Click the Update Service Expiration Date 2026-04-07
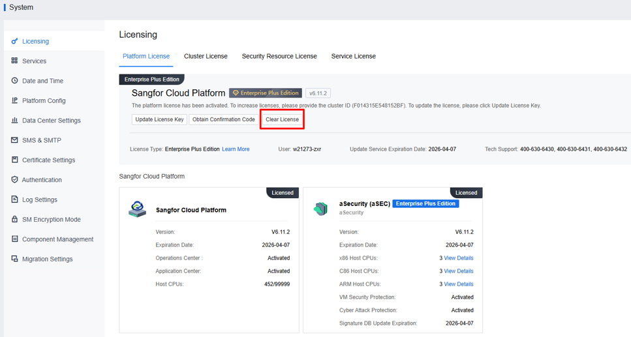This screenshot has height=337, width=631. coord(442,149)
